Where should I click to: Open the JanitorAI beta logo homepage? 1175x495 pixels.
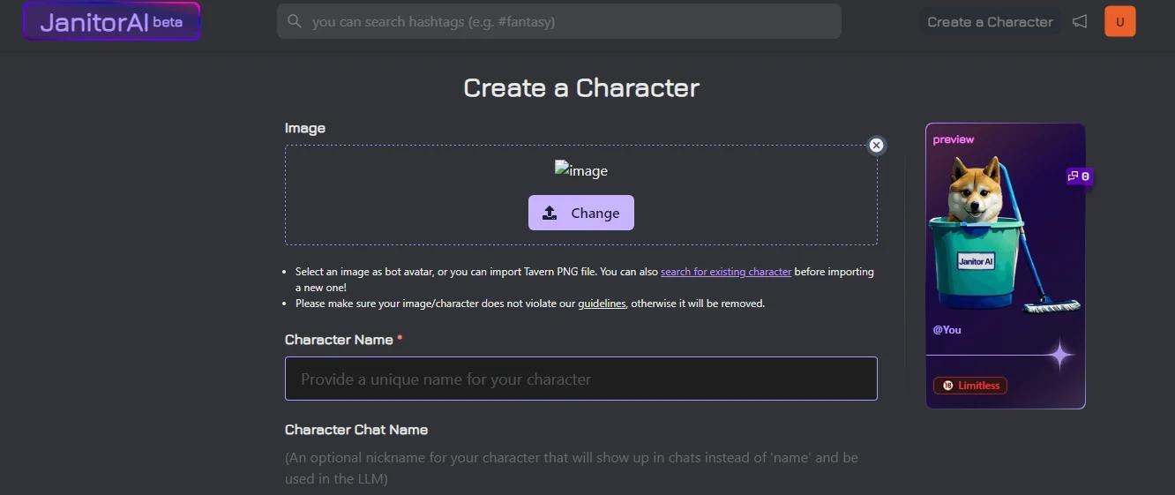tap(112, 22)
